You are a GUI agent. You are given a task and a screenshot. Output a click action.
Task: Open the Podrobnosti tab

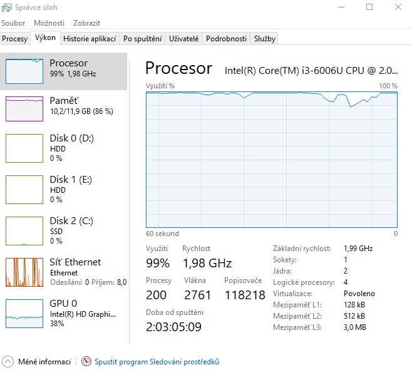pos(226,39)
